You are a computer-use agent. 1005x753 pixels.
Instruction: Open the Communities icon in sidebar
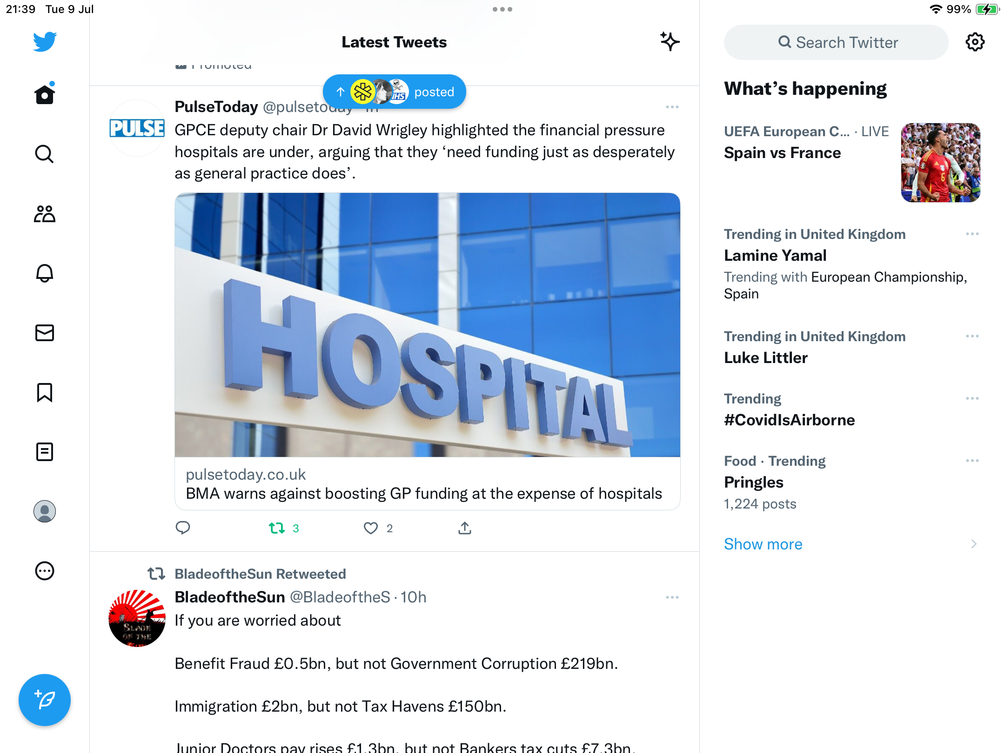pyautogui.click(x=45, y=214)
